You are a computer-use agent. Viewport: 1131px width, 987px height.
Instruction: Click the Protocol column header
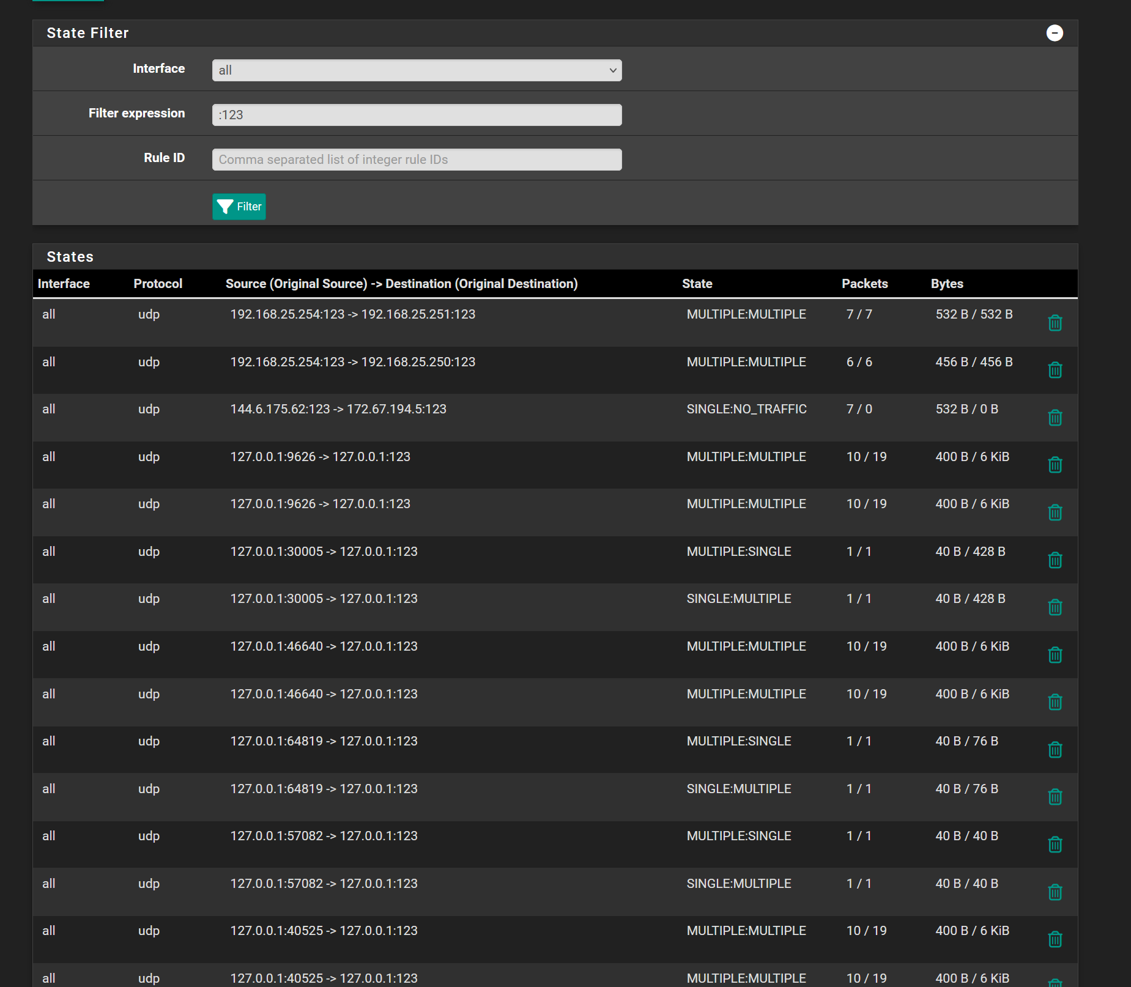158,284
